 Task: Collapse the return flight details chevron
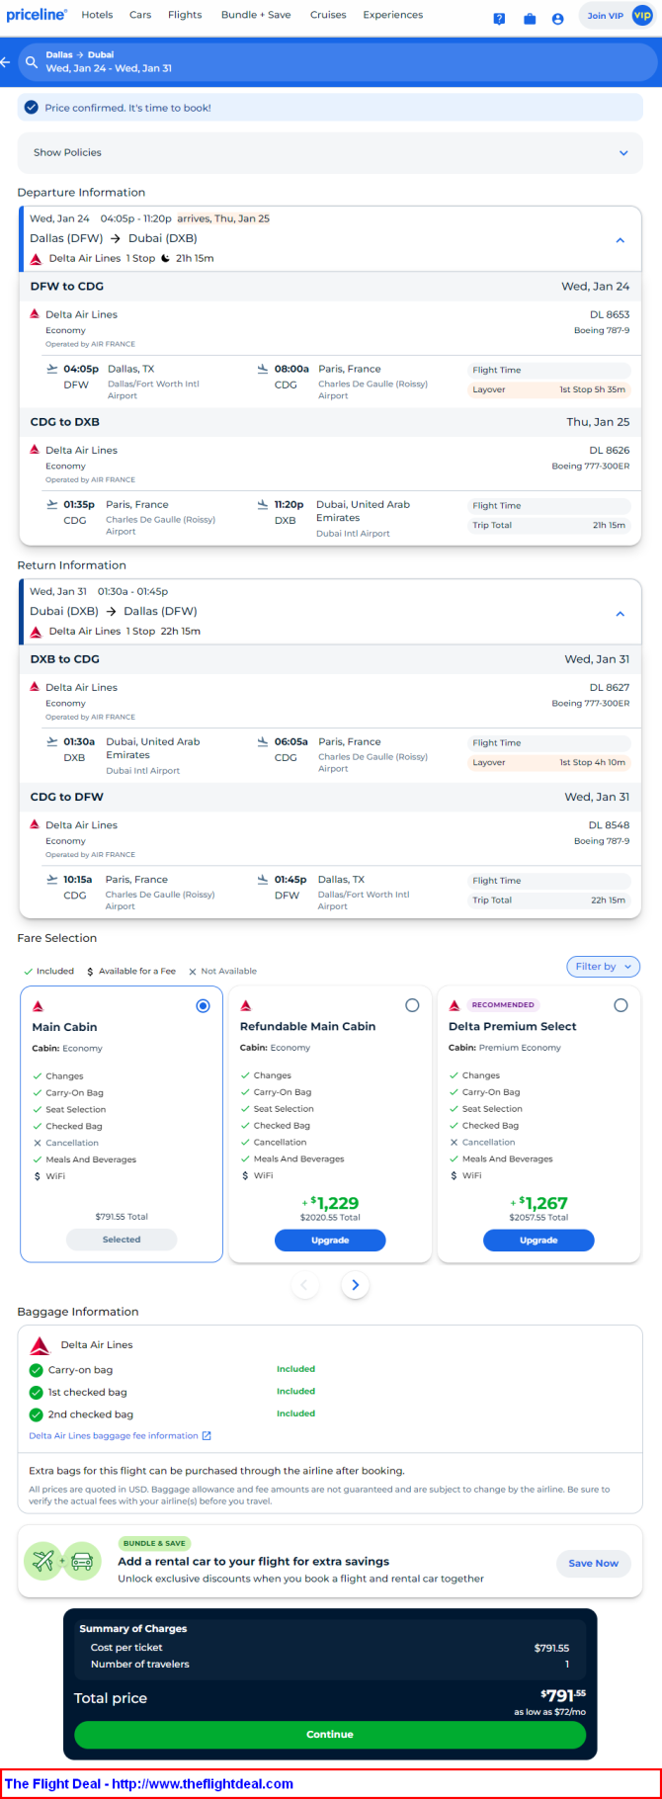tap(621, 614)
